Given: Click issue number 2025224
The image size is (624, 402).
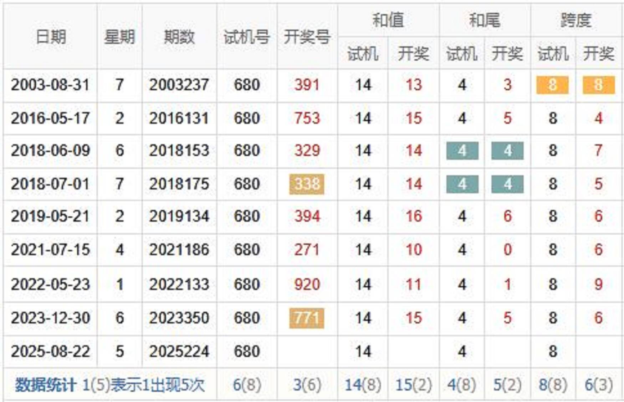Looking at the screenshot, I should [x=179, y=352].
